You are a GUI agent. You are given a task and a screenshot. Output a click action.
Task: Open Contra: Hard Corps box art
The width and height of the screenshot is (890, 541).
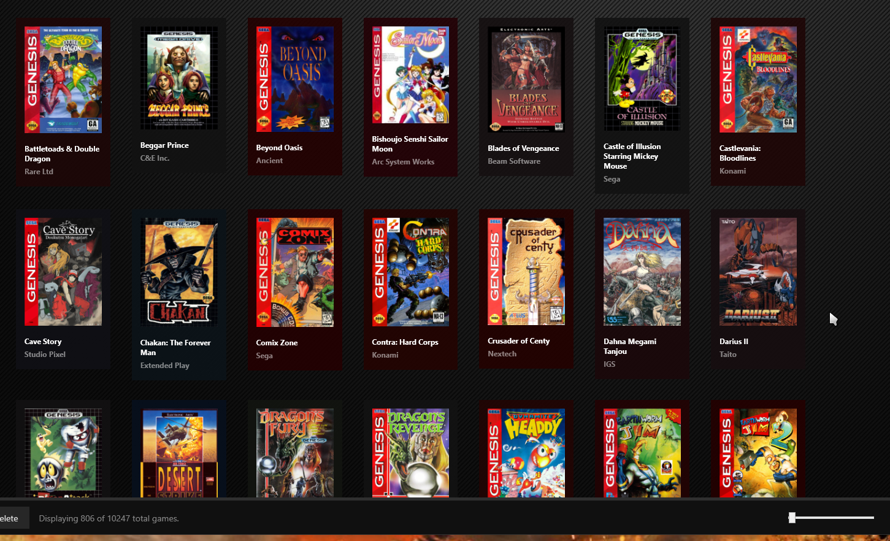410,272
